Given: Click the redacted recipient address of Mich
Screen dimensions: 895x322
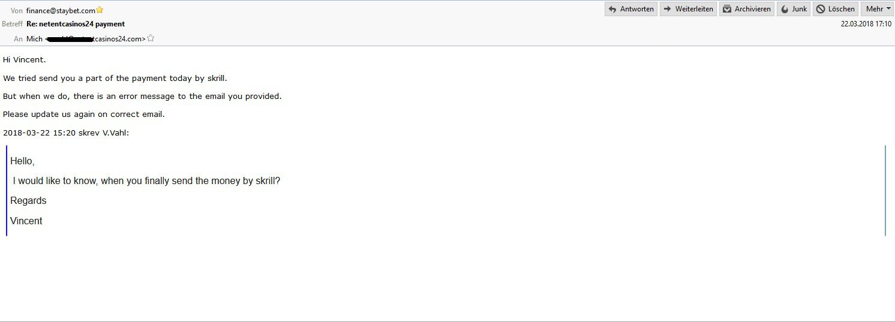Looking at the screenshot, I should click(x=95, y=38).
